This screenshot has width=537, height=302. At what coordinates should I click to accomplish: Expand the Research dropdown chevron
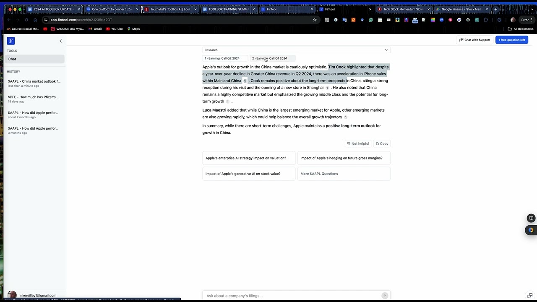point(386,50)
